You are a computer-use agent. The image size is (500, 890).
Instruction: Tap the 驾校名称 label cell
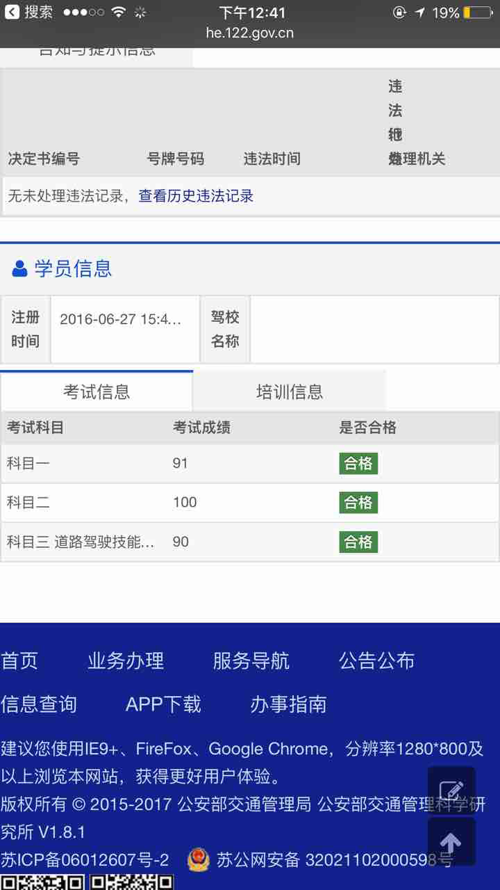(x=225, y=330)
